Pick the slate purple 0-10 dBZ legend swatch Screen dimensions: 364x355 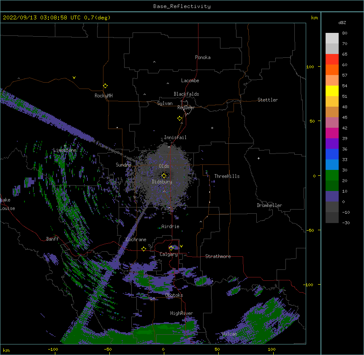332,196
